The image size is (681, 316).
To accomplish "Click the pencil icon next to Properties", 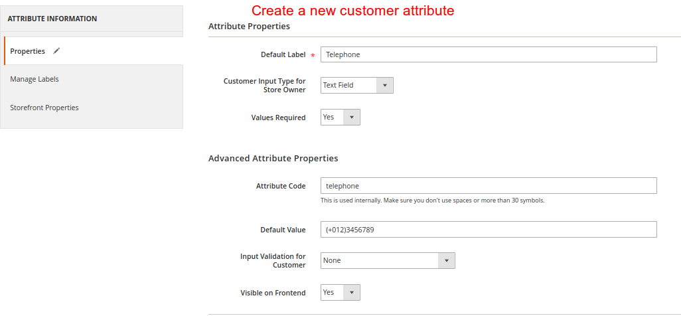I will tap(56, 51).
